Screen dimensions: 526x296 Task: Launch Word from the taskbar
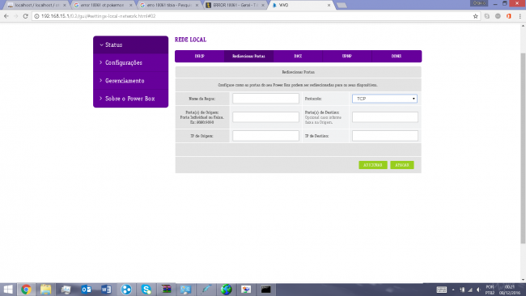106,290
